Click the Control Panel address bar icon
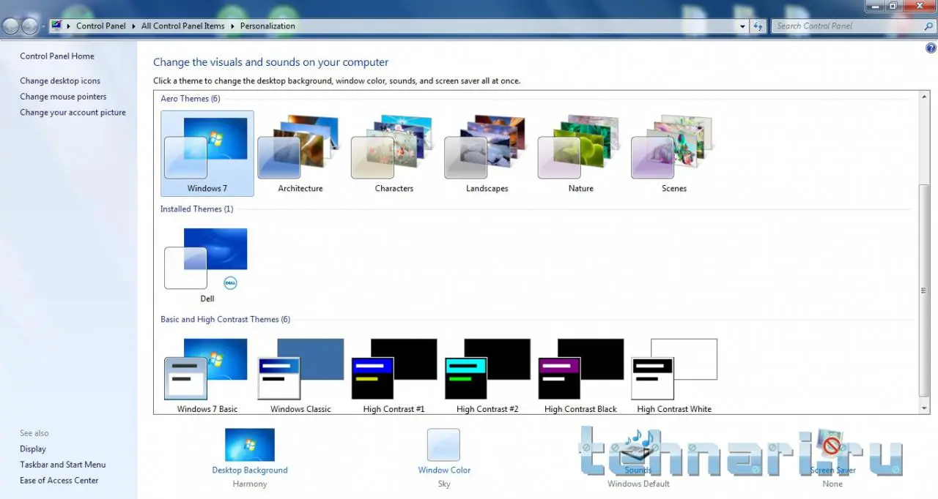 pos(56,26)
